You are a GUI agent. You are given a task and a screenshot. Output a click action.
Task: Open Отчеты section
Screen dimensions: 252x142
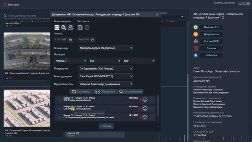[211, 48]
